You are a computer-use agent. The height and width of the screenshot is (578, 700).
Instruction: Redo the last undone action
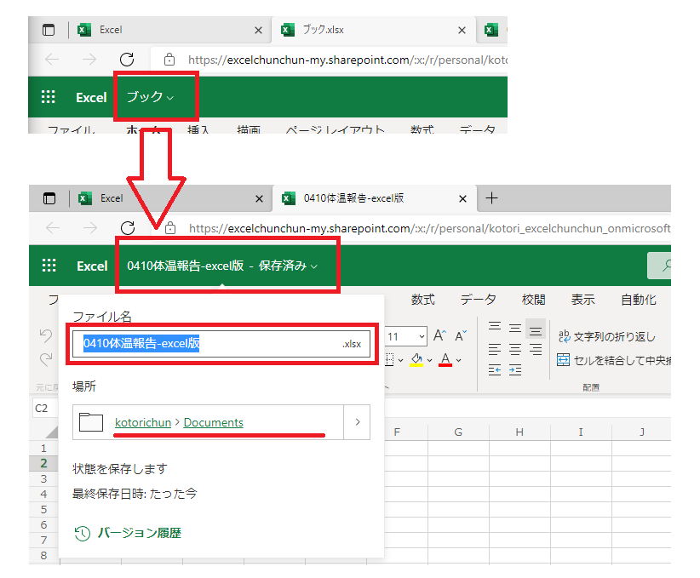pos(46,359)
